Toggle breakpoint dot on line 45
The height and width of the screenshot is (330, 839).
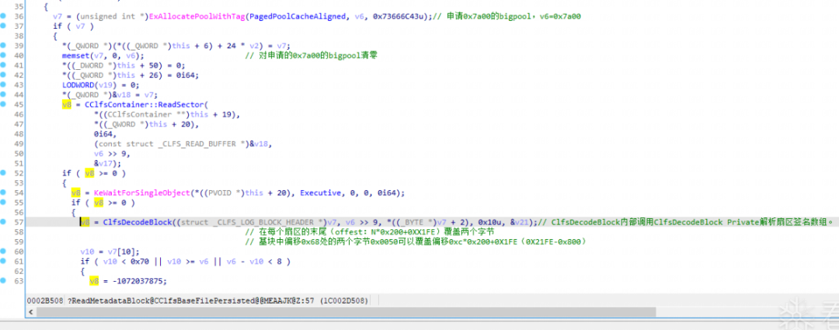tap(5, 104)
